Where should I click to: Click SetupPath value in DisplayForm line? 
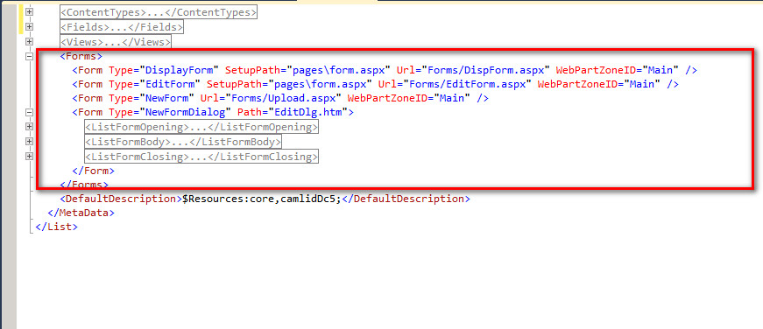339,70
